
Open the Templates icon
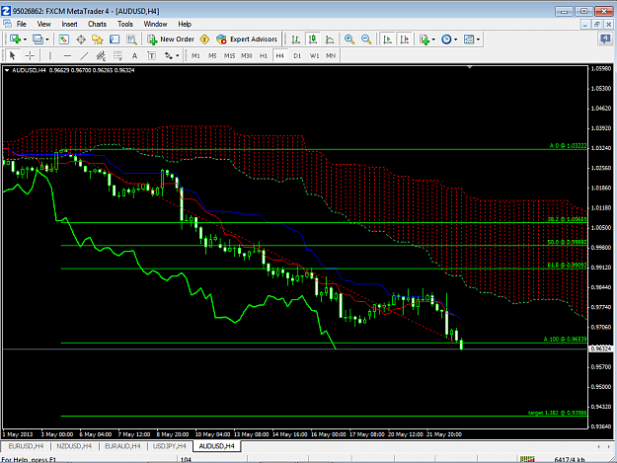469,39
